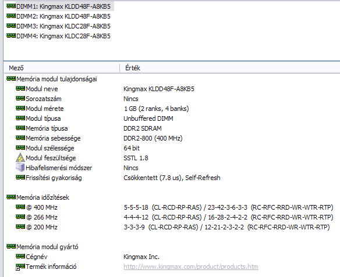Select DIMM4 memory module icon
Viewport: 340px width, 277px height.
pyautogui.click(x=11, y=35)
